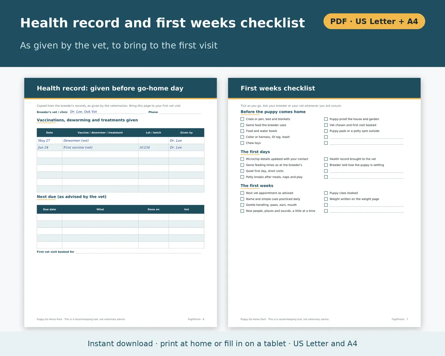Tick the 'Puppy class booked' checkbox

[326, 193]
